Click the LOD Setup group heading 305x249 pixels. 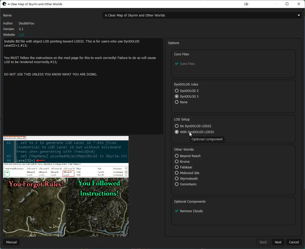pyautogui.click(x=182, y=119)
